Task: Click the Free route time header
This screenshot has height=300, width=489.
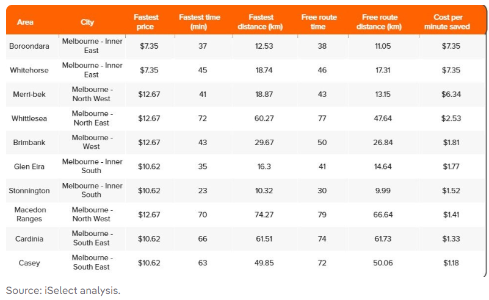Action: pyautogui.click(x=319, y=23)
